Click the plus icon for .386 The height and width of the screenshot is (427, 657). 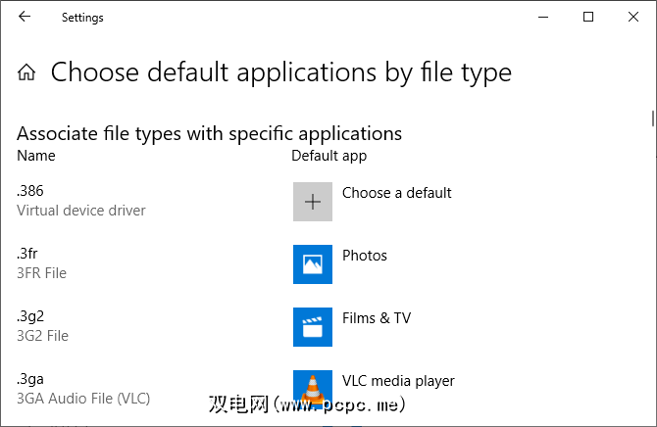click(x=313, y=202)
